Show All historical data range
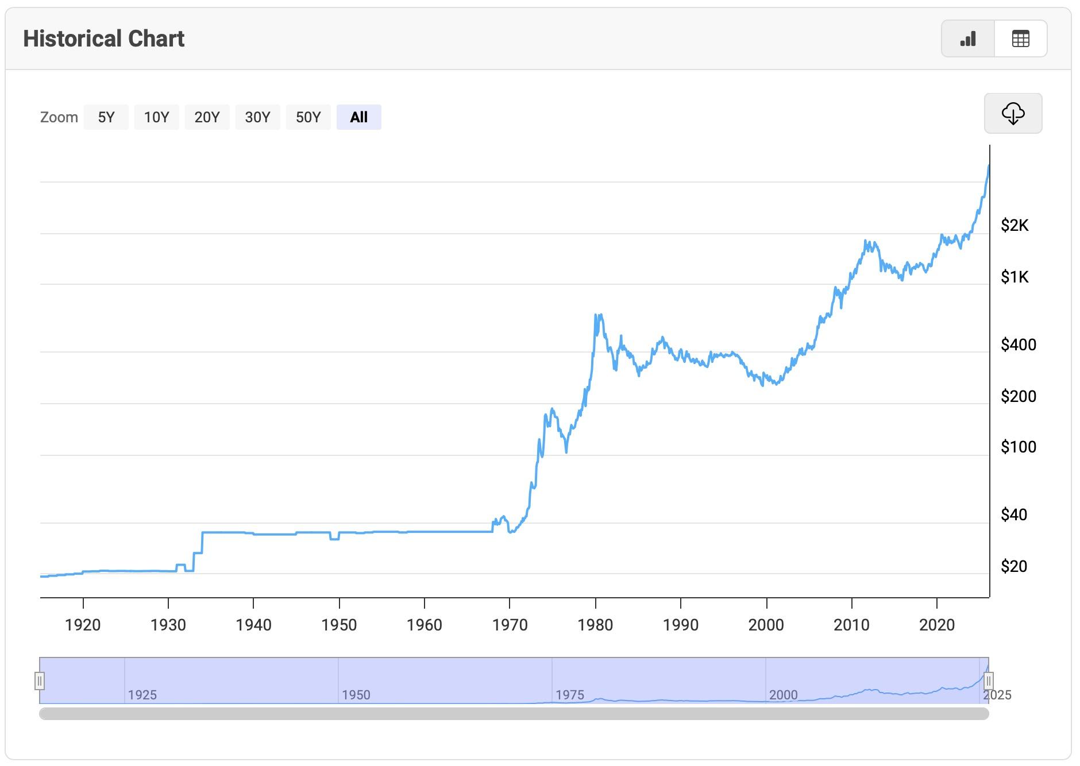Screen dimensions: 1080x766 [x=358, y=117]
